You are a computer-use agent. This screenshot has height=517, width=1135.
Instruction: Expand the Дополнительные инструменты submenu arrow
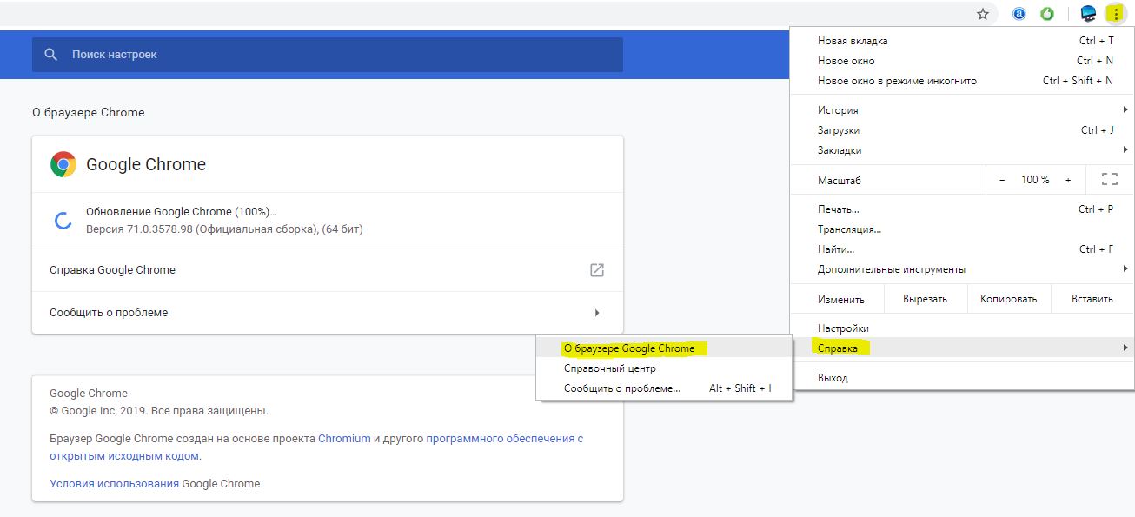click(x=1125, y=269)
